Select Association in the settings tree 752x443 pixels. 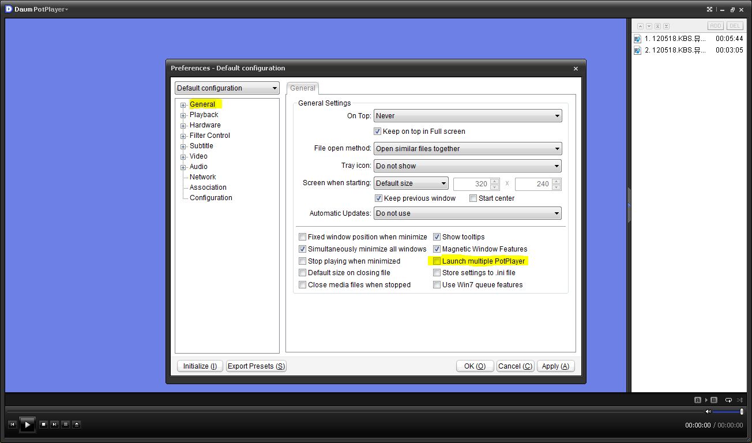(208, 187)
